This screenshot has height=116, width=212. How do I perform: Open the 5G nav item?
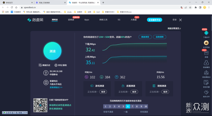tap(119, 20)
